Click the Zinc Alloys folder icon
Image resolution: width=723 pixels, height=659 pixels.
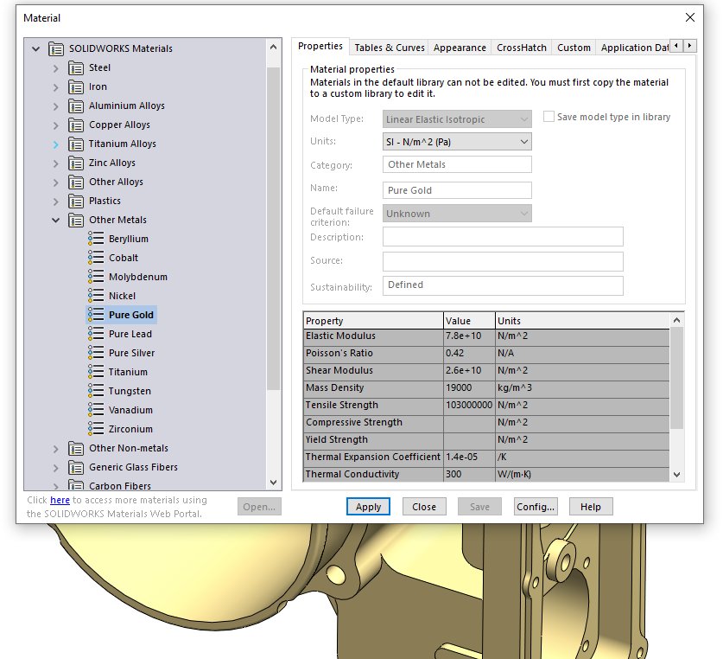pos(76,163)
